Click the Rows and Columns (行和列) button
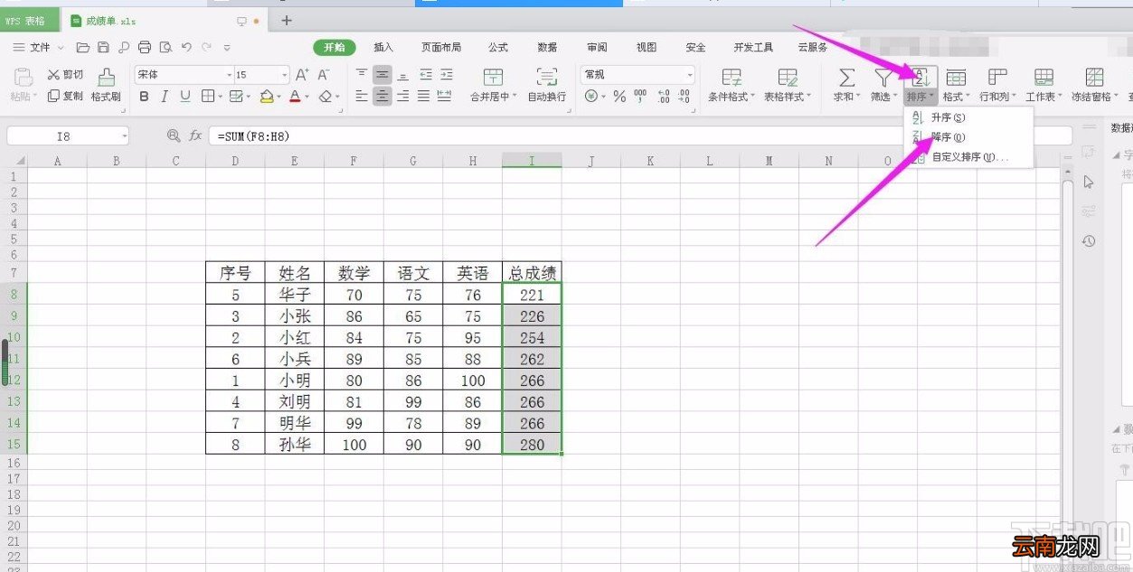This screenshot has width=1133, height=572. [997, 85]
